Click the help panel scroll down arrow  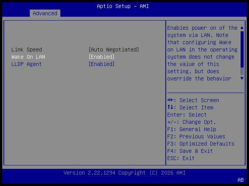pos(242,78)
